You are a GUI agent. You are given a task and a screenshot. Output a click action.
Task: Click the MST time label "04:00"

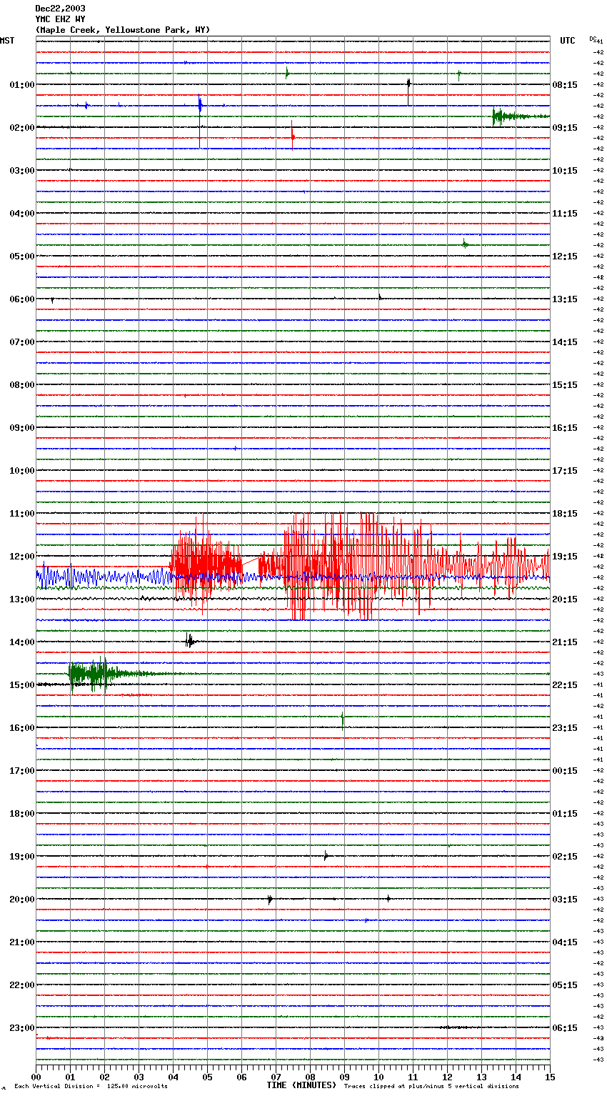[22, 214]
